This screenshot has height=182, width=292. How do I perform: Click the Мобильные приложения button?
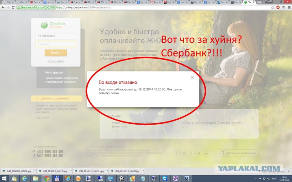(x=239, y=153)
